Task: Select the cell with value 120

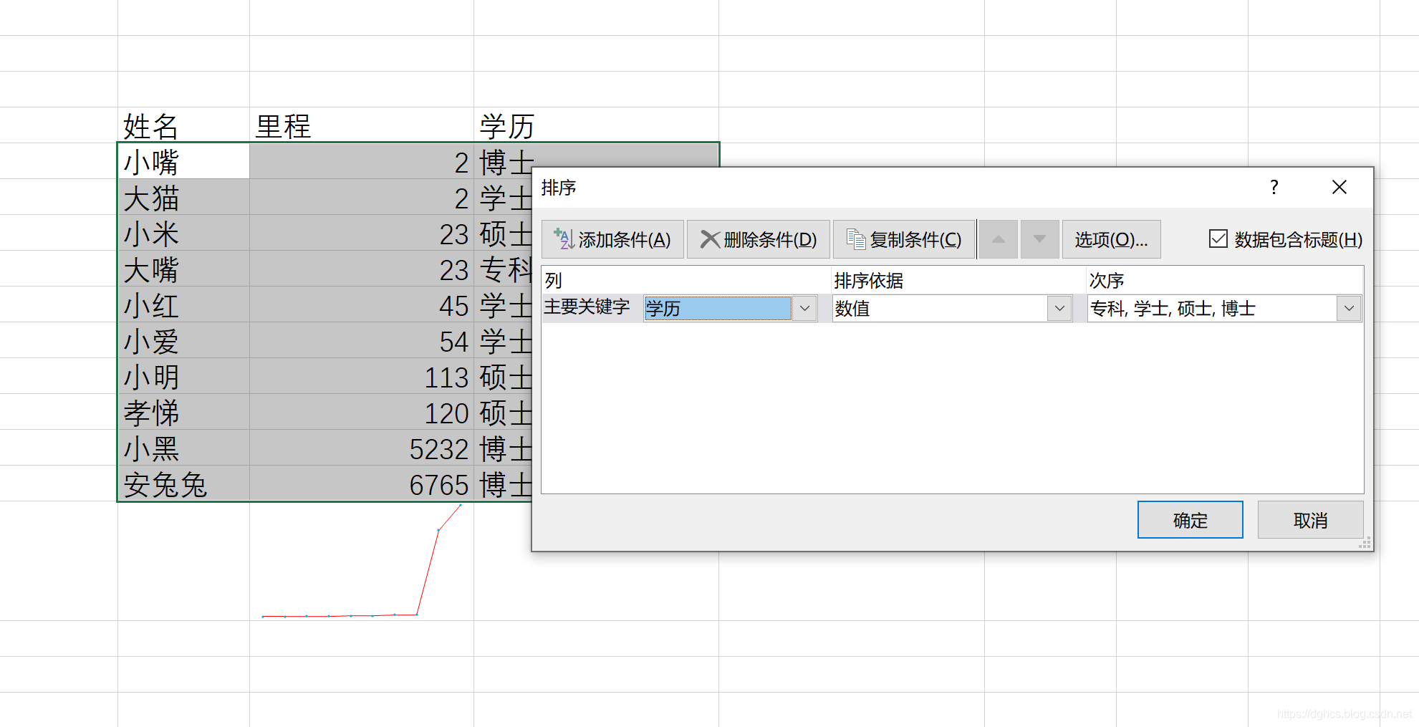Action: (x=361, y=412)
